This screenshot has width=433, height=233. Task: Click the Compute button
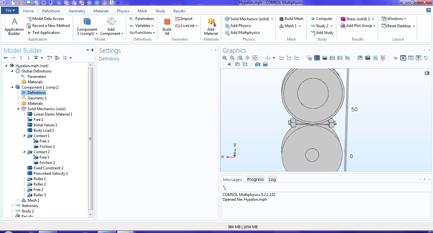pyautogui.click(x=321, y=19)
